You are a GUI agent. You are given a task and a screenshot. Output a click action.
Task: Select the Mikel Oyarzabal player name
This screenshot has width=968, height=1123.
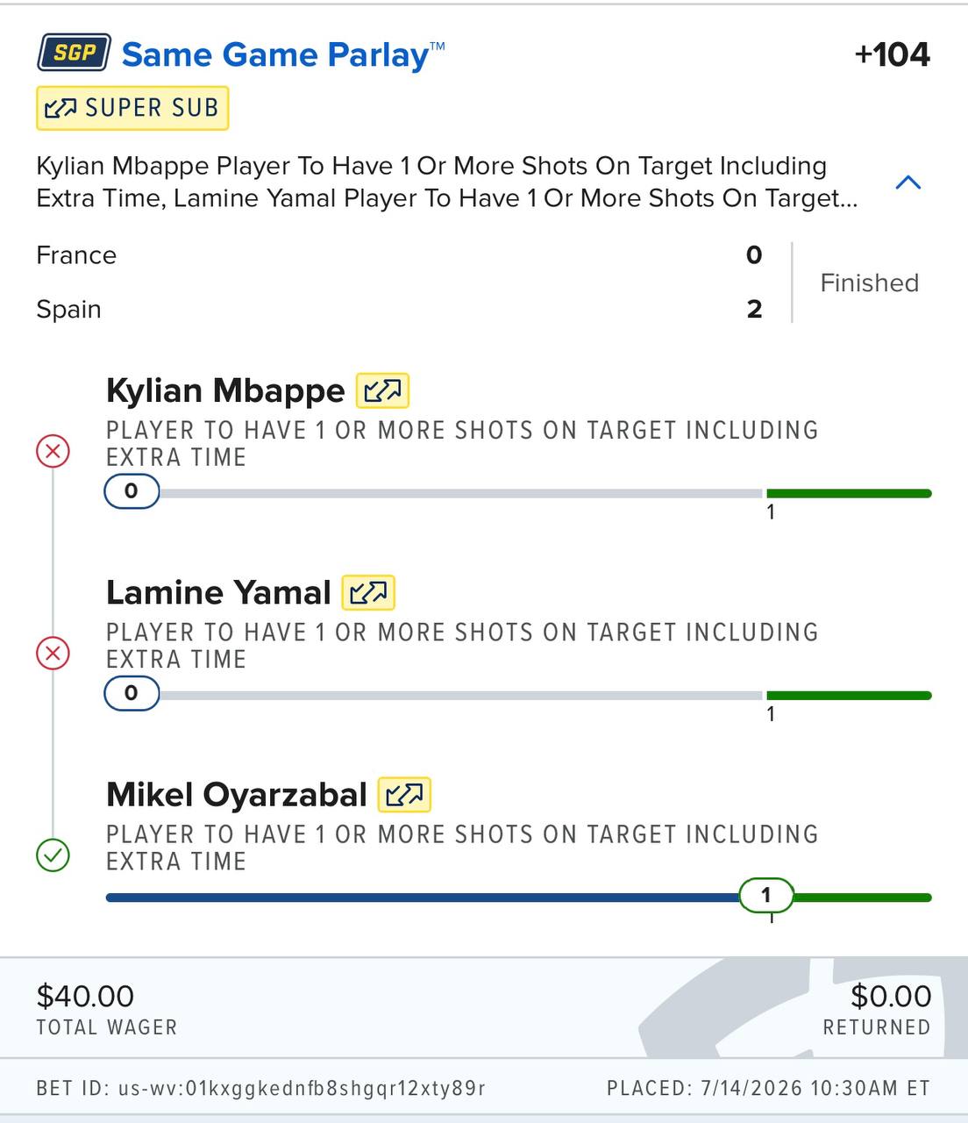click(x=237, y=795)
